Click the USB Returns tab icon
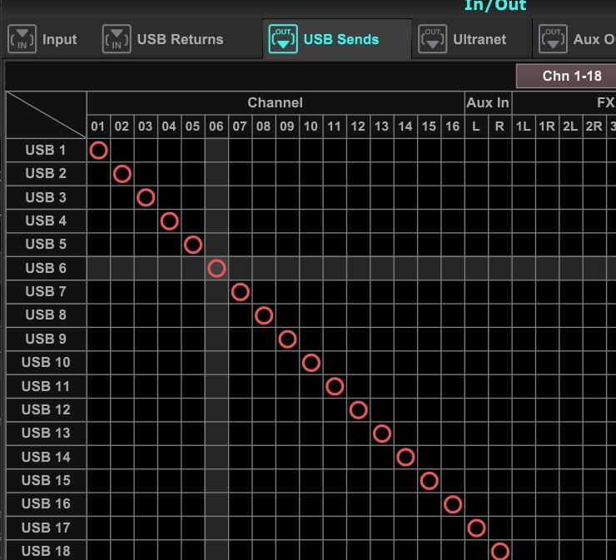 [x=117, y=39]
